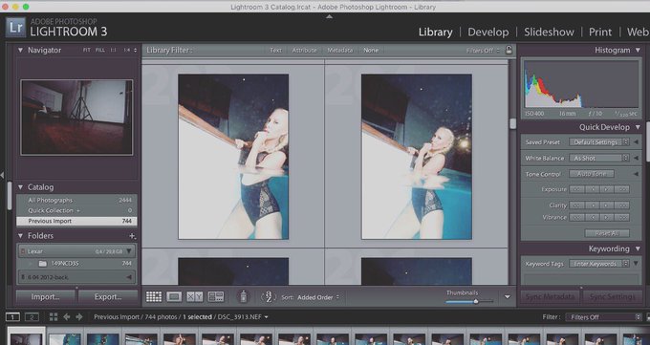The width and height of the screenshot is (650, 345).
Task: Switch to the Develop module
Action: pyautogui.click(x=487, y=32)
